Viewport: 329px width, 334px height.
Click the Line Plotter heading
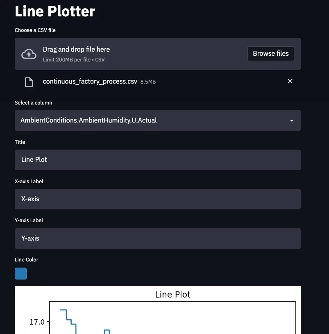point(54,11)
